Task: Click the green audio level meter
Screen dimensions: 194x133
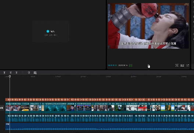Action: pyautogui.click(x=131, y=65)
